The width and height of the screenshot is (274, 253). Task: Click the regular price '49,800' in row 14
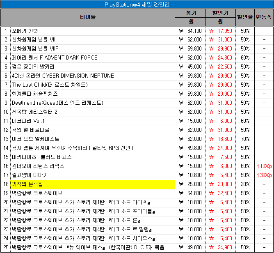pos(194,148)
